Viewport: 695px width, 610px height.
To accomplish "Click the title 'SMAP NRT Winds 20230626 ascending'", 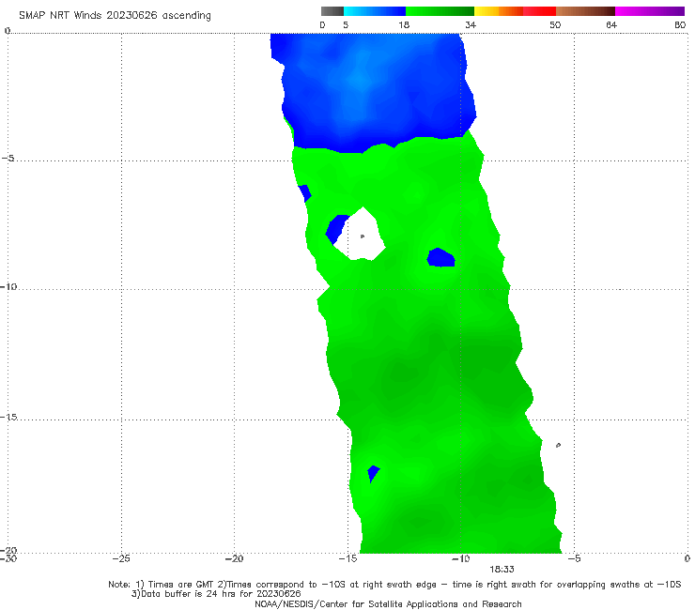I will [115, 15].
